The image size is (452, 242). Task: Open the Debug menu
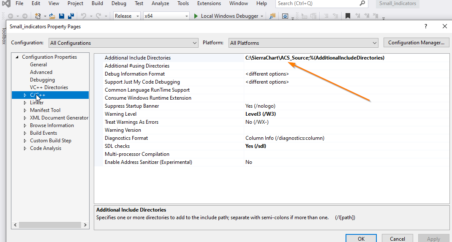pyautogui.click(x=119, y=3)
